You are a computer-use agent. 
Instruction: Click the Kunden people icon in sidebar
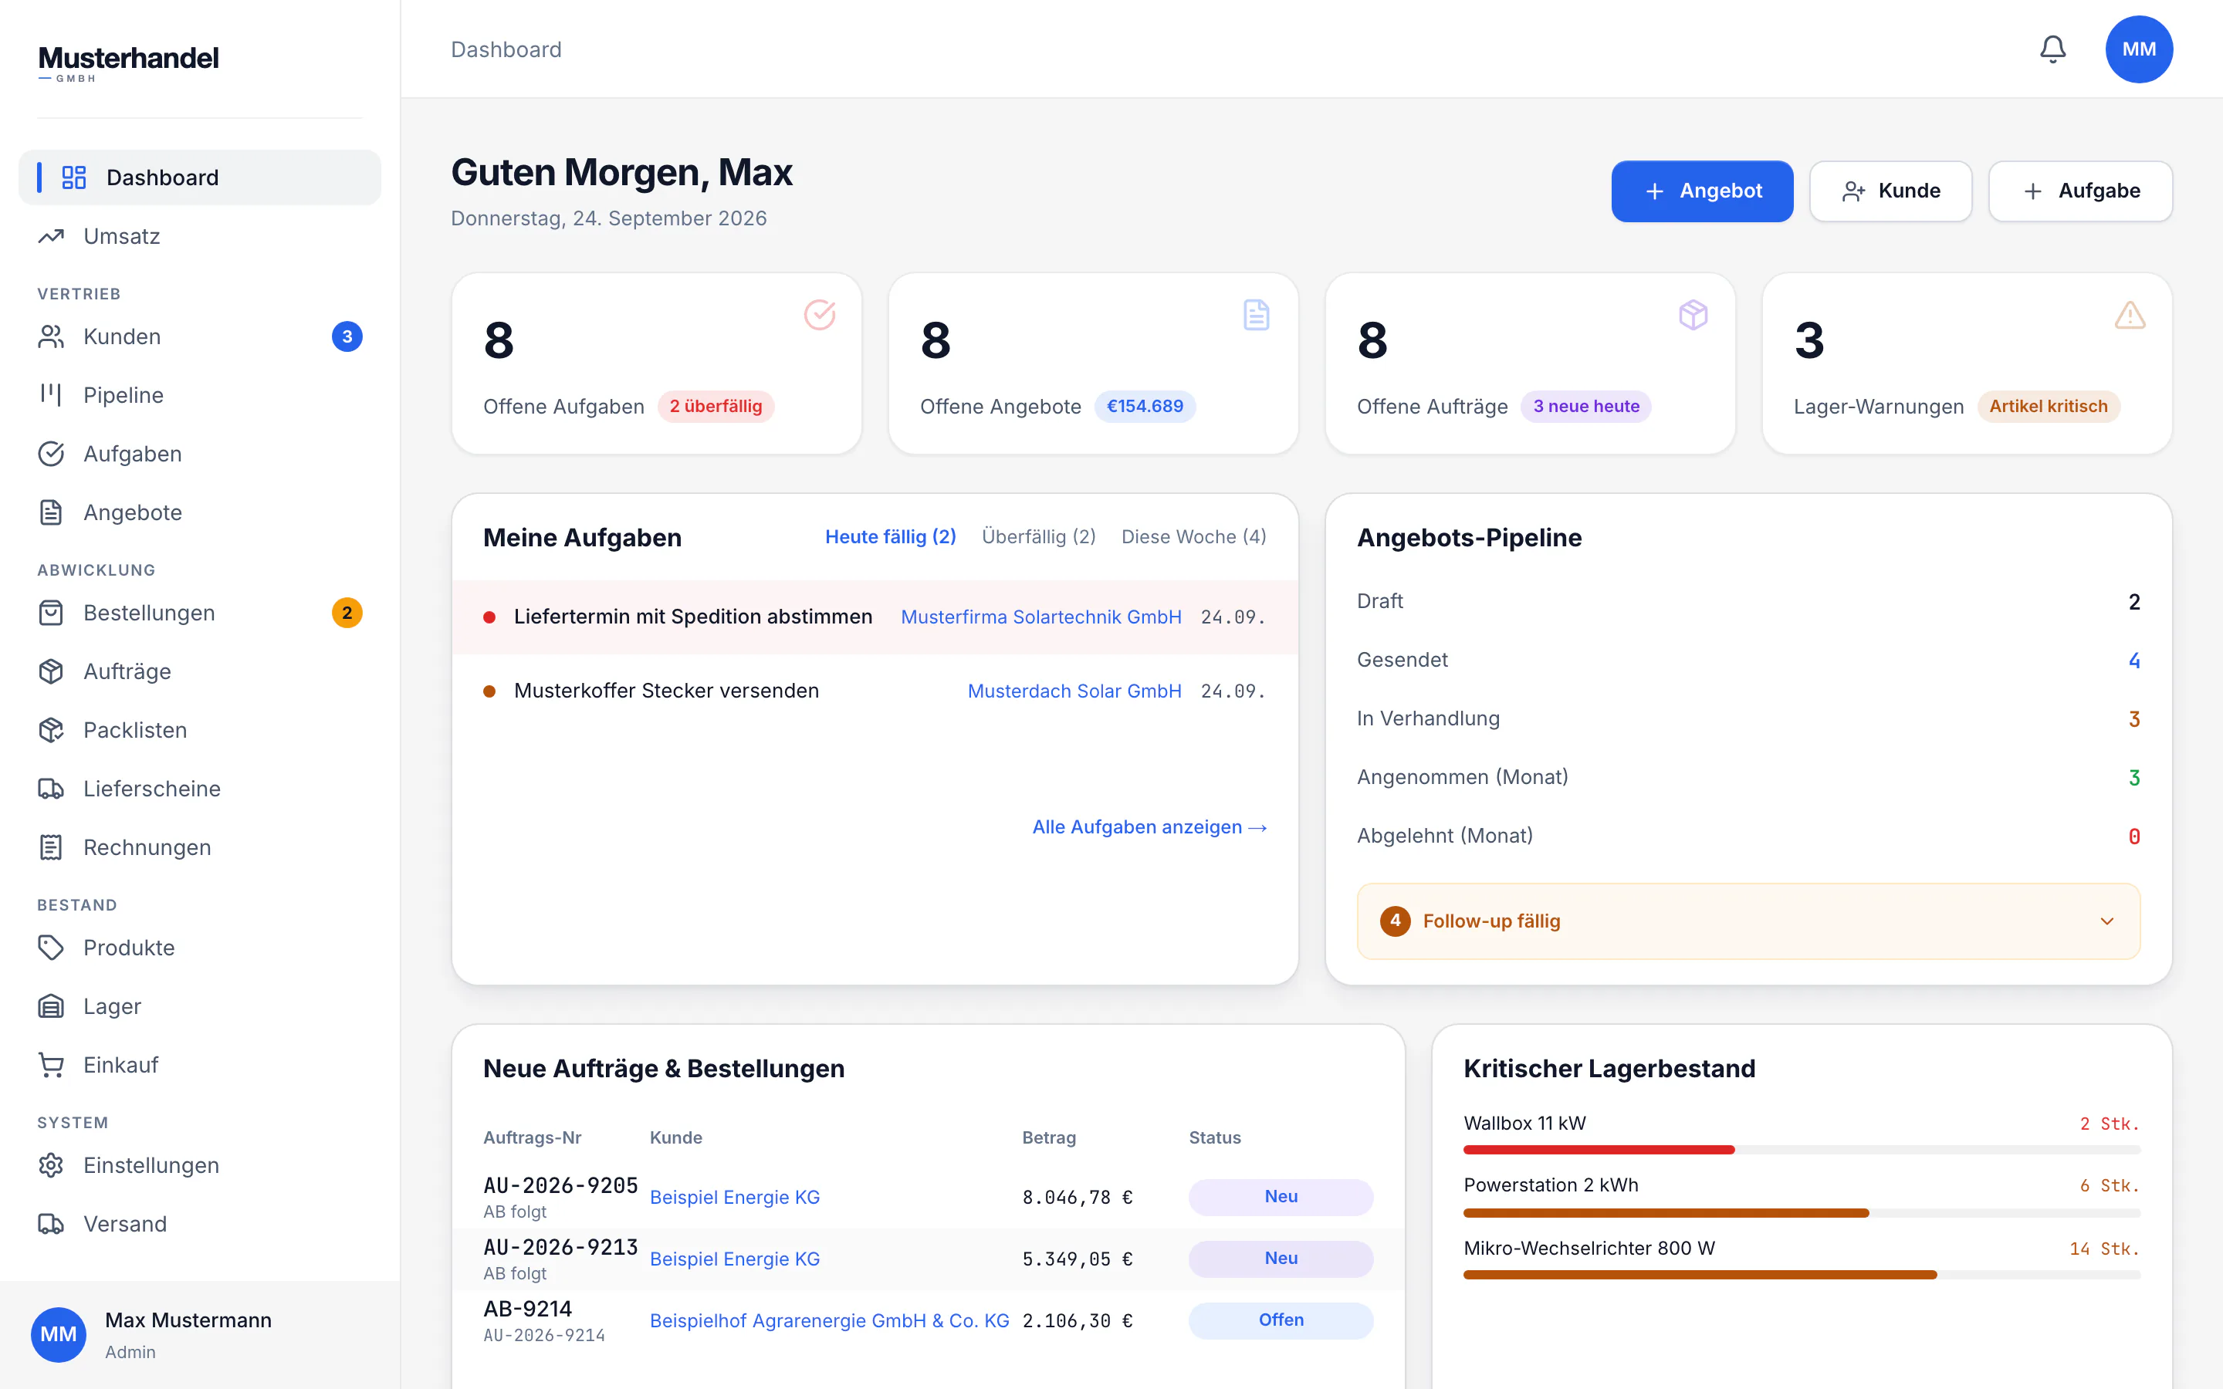pos(52,336)
